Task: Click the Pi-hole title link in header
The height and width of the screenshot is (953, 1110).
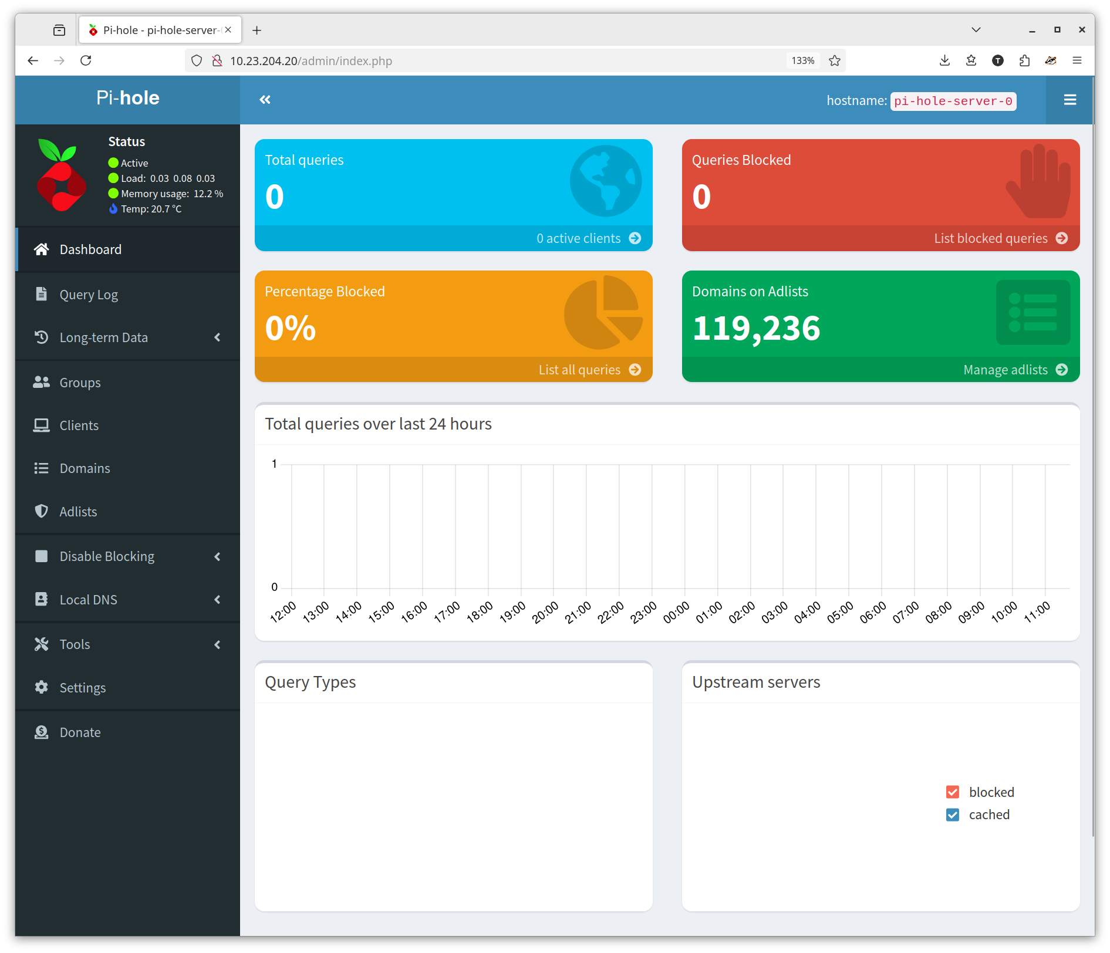Action: pos(127,98)
